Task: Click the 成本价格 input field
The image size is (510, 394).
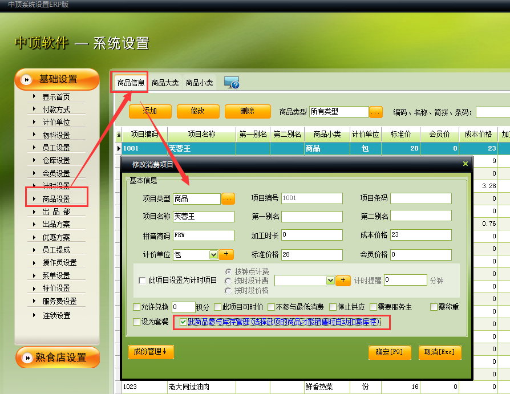Action: [x=421, y=235]
